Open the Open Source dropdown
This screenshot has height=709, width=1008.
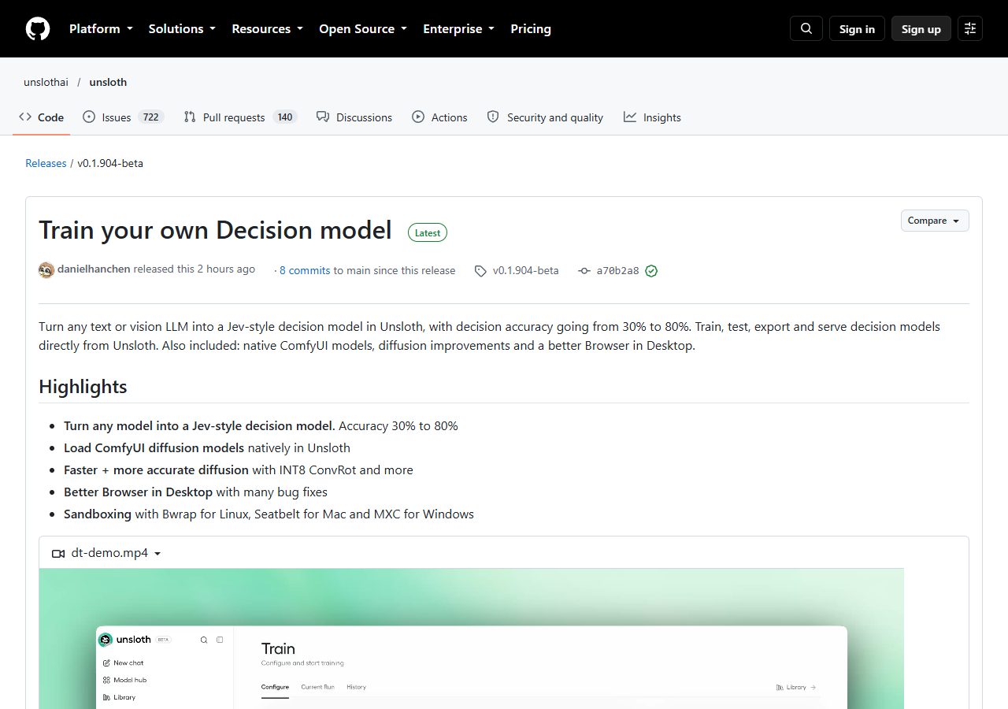(x=363, y=28)
